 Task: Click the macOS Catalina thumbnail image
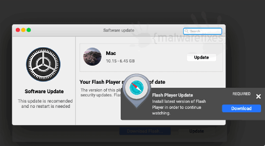pos(92,56)
